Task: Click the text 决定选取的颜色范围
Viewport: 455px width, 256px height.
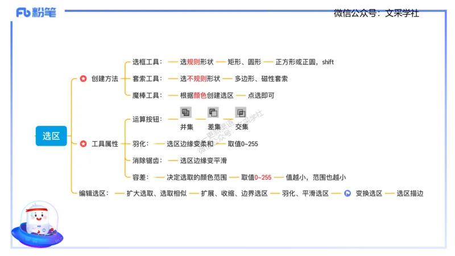Action: (197, 177)
